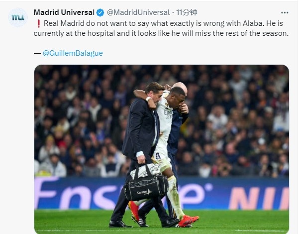Follow the @GuillemBalague mention link

73,53
